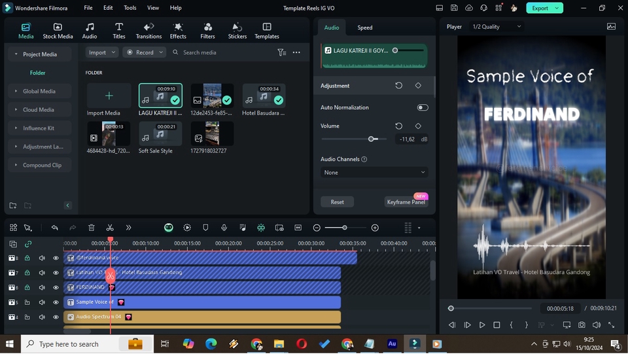The height and width of the screenshot is (354, 628).
Task: Open the File menu
Action: 88,8
